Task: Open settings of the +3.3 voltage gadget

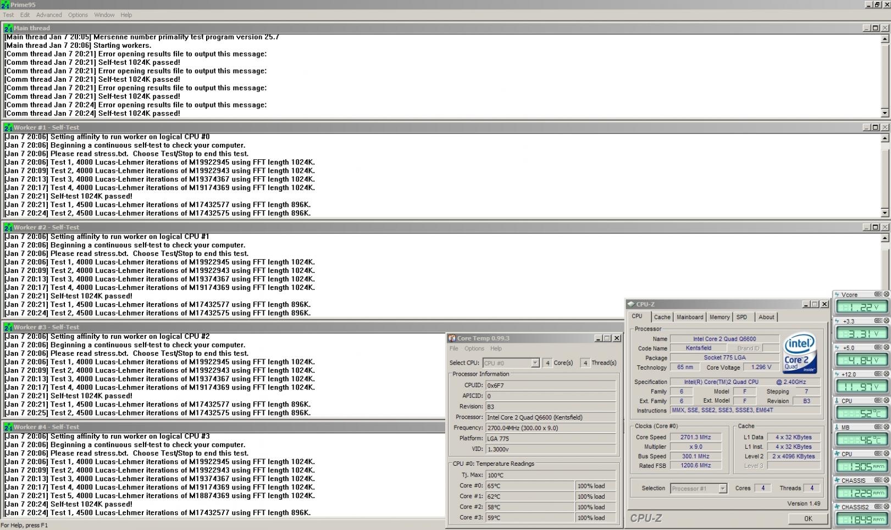Action: [x=878, y=321]
